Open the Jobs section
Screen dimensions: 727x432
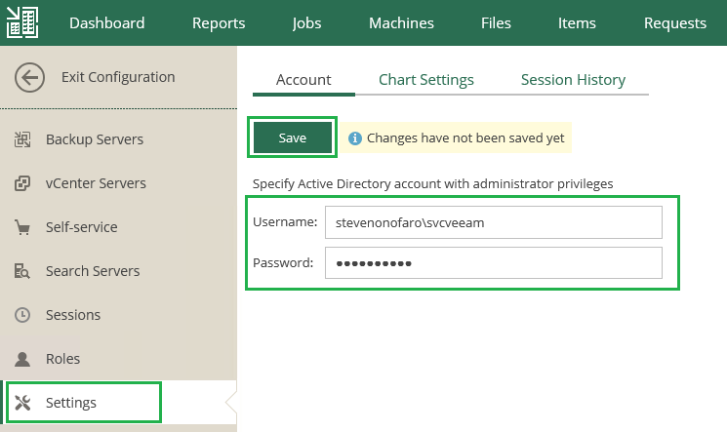coord(306,23)
